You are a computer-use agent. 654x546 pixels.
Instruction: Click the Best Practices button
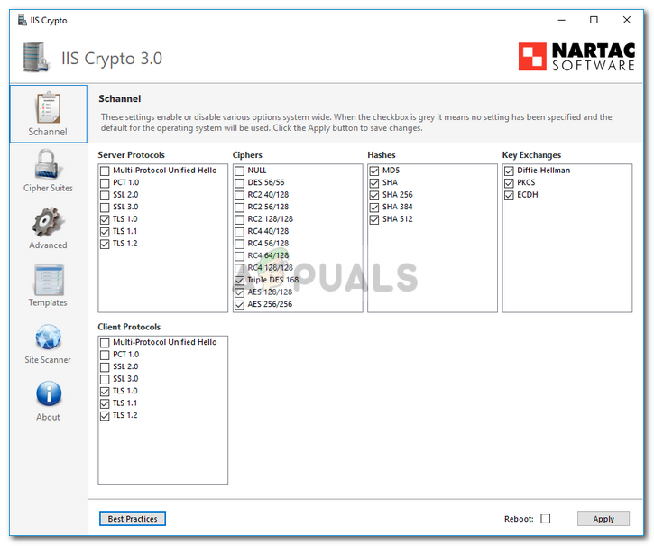click(133, 518)
